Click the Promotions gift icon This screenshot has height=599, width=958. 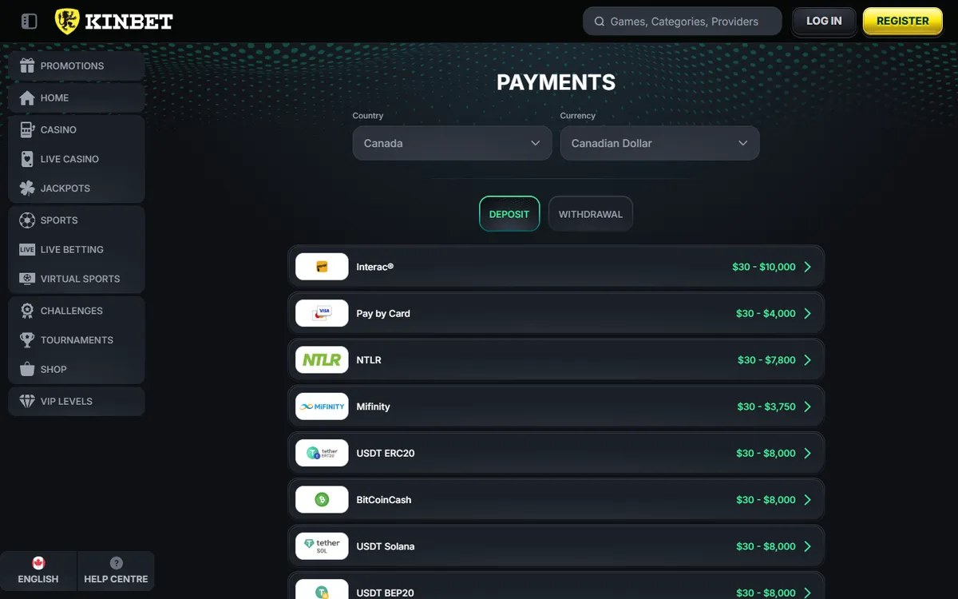tap(27, 65)
